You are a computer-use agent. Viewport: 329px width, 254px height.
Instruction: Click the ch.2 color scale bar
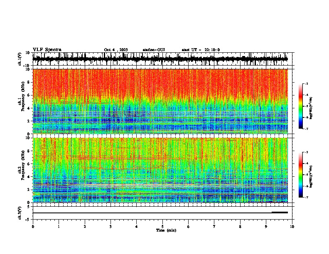pos(301,175)
